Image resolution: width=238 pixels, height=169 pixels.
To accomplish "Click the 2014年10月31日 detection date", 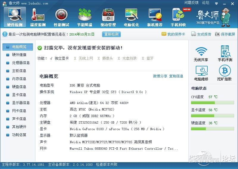I will point(82,34).
